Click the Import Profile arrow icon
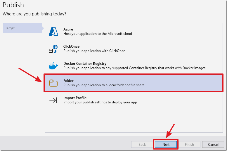 coord(53,100)
